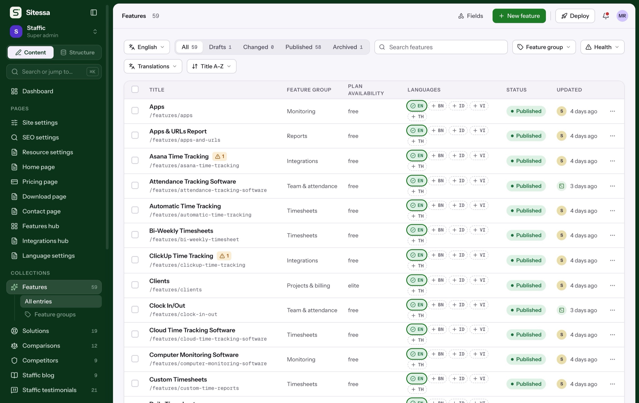
Task: Open the Translations dropdown
Action: [x=153, y=66]
